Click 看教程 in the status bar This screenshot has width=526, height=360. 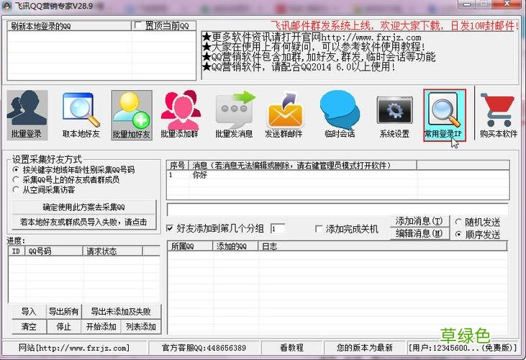292,348
